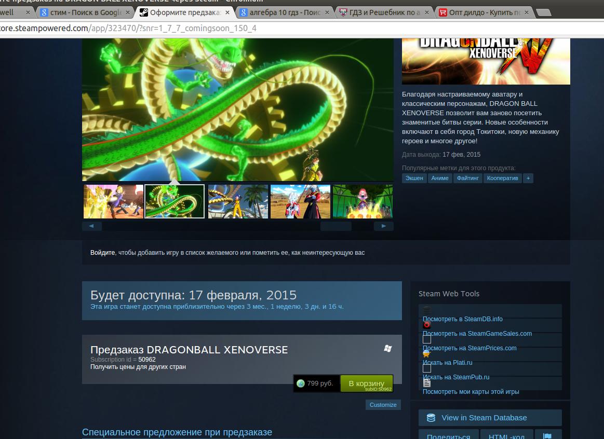604x439 pixels.
Task: Select the 'Экшен' tag
Action: pyautogui.click(x=414, y=178)
